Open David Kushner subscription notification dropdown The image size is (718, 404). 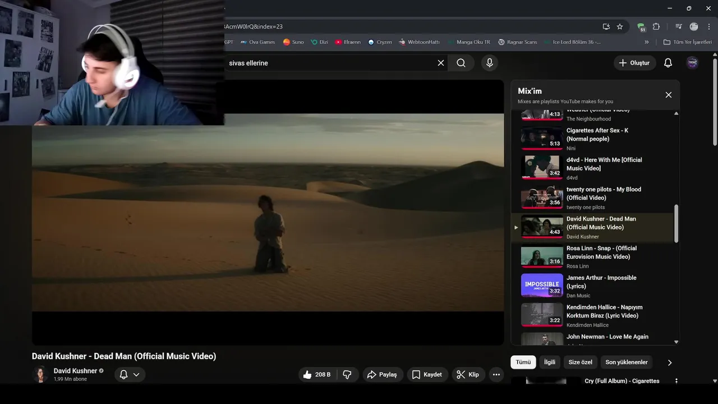coord(130,374)
